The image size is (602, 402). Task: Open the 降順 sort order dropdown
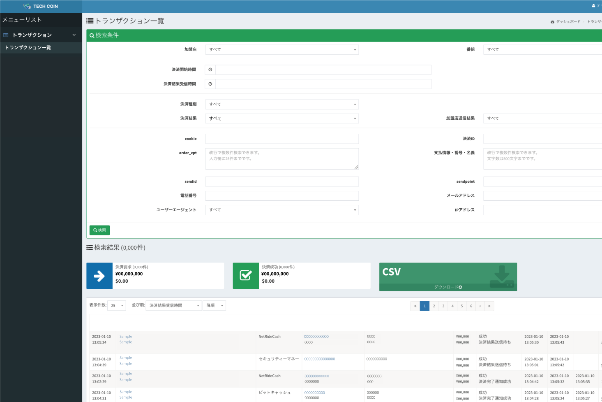tap(215, 306)
